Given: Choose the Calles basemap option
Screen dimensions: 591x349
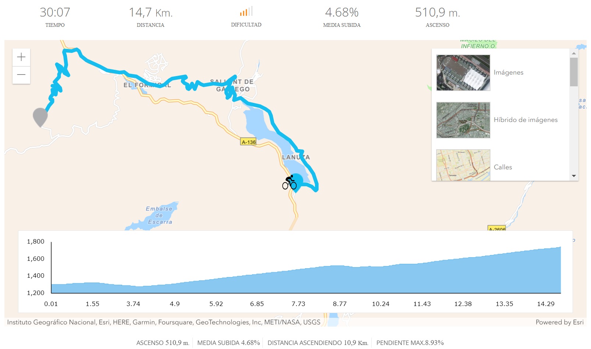Looking at the screenshot, I should pyautogui.click(x=503, y=167).
